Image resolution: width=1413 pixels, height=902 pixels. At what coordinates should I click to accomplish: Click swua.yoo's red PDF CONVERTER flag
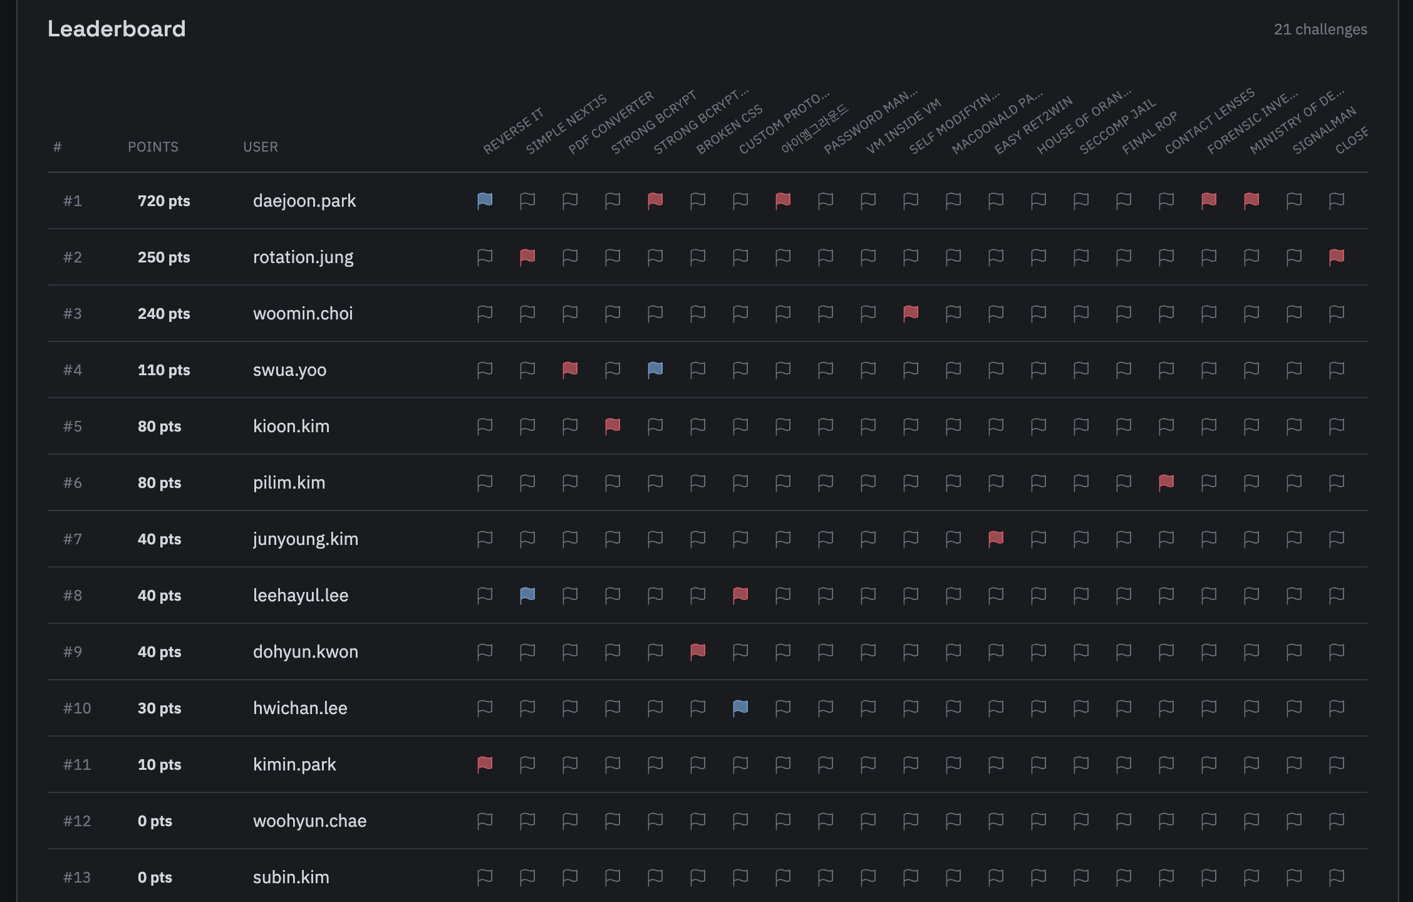pos(571,370)
